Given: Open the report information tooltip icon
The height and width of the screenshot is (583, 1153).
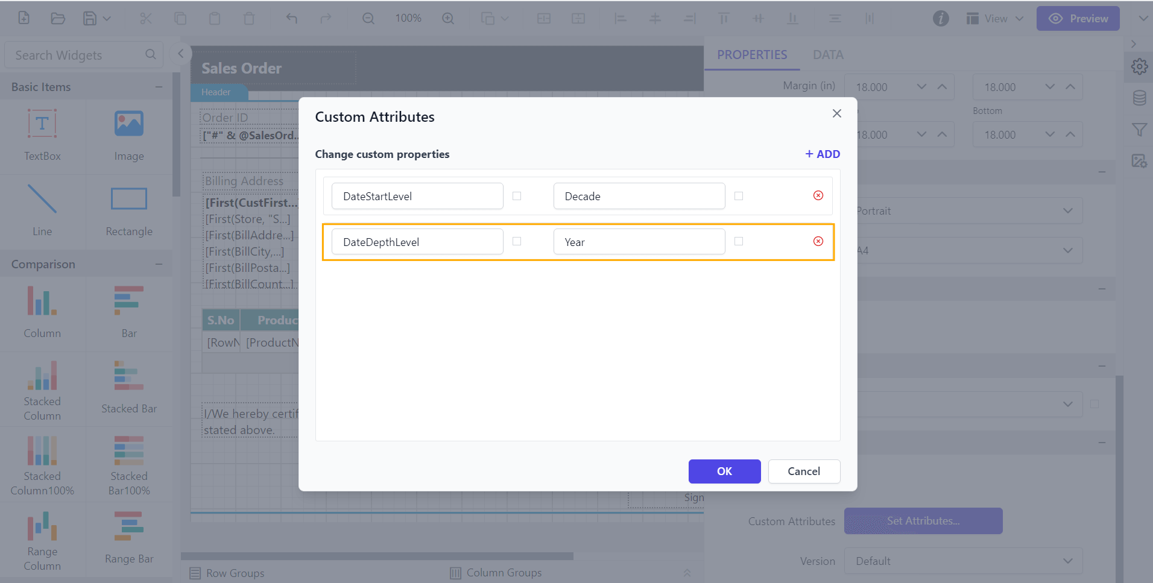Looking at the screenshot, I should [x=941, y=18].
